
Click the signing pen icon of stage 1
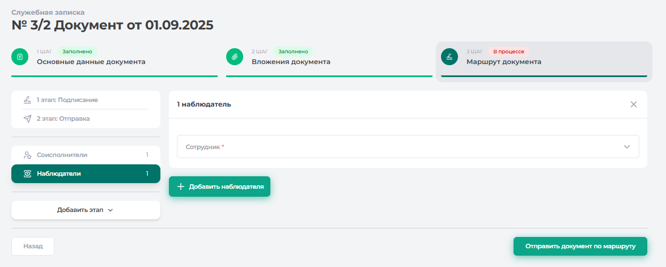(27, 100)
